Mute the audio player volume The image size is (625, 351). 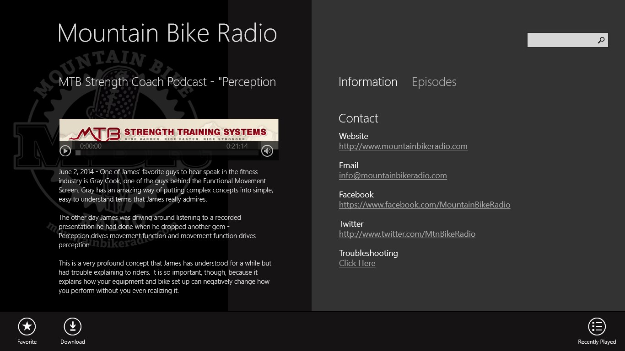coord(267,151)
